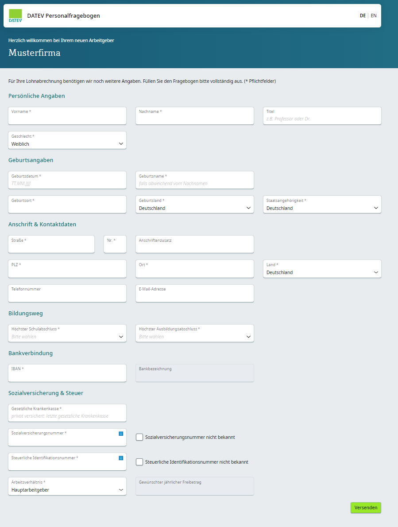This screenshot has height=527, width=398.
Task: Submit form with Versenden button
Action: tap(366, 508)
